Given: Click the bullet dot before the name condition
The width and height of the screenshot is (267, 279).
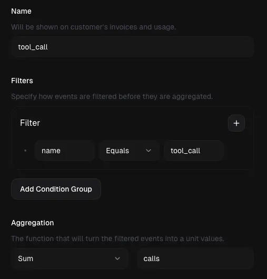Looking at the screenshot, I should (25, 151).
